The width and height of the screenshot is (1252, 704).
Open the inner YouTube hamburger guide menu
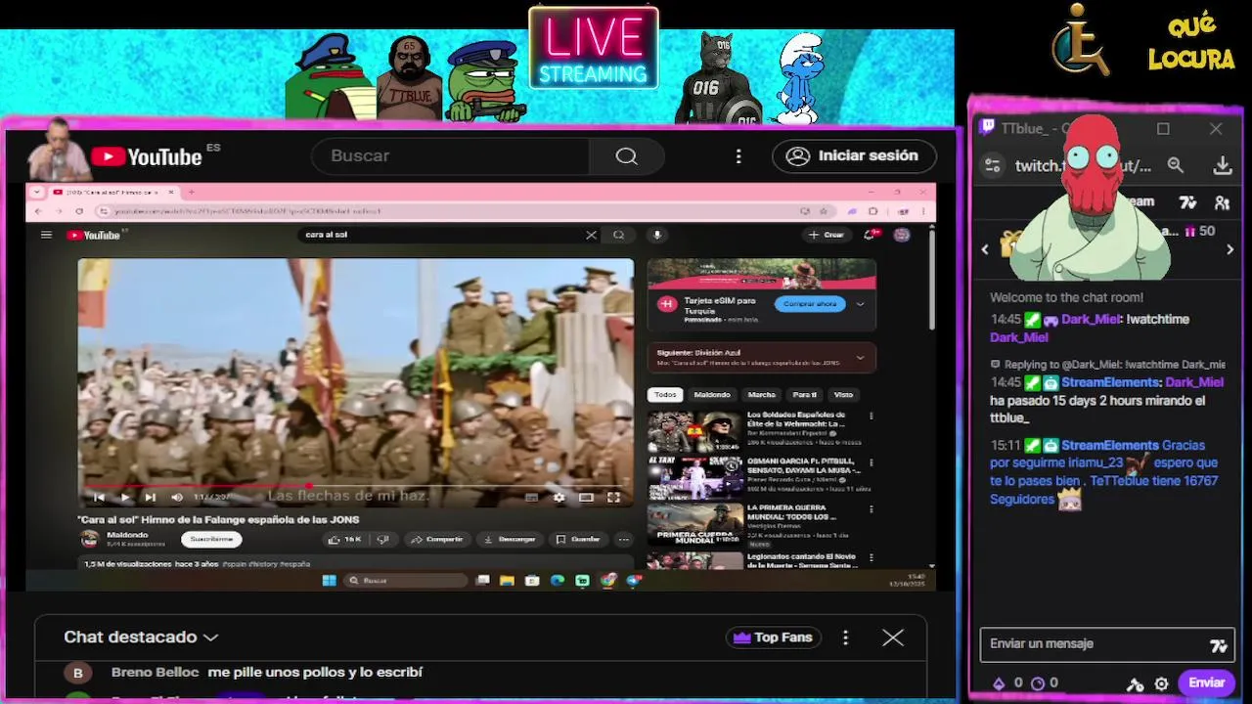pyautogui.click(x=46, y=235)
